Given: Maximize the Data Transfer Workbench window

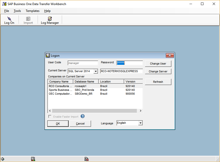Looking at the screenshot, I should (202, 4).
